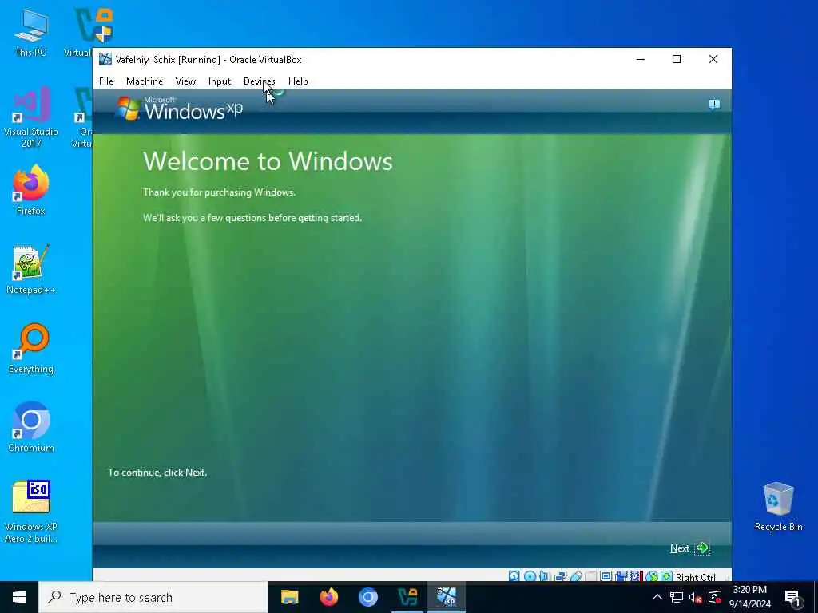
Task: Click the mouse integration status icon
Action: (652, 576)
